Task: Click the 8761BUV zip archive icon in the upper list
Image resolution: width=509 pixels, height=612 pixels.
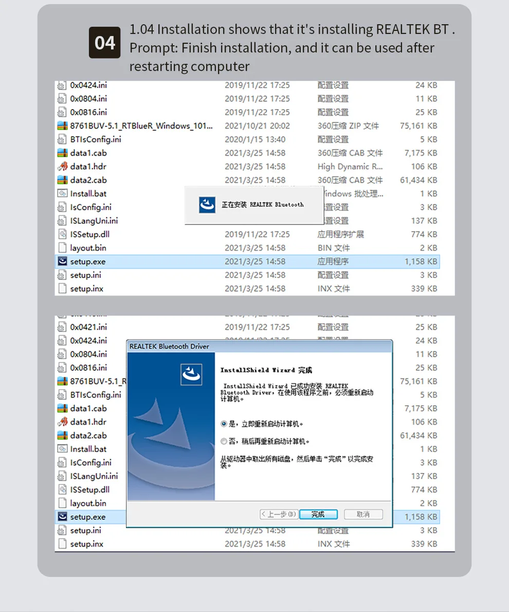Action: click(x=62, y=126)
